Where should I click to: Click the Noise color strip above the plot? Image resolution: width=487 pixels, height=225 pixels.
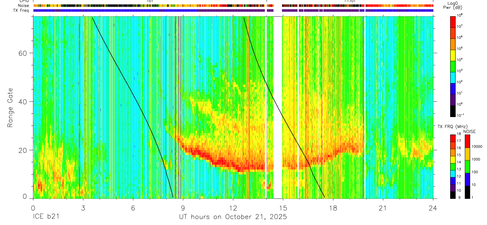click(233, 6)
